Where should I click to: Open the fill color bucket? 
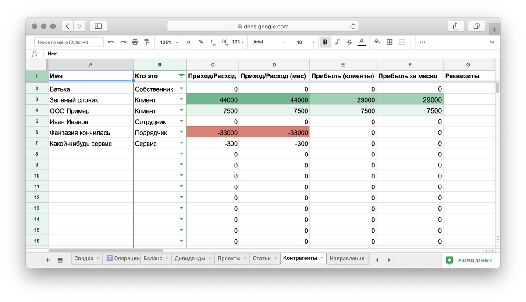coord(377,42)
